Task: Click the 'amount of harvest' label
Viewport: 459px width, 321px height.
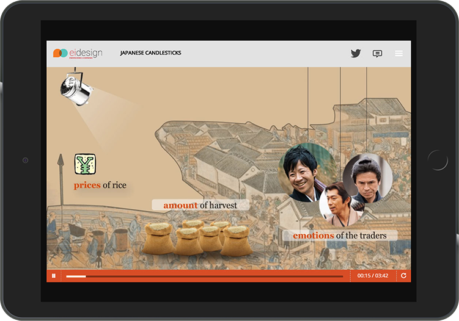Action: click(x=200, y=205)
